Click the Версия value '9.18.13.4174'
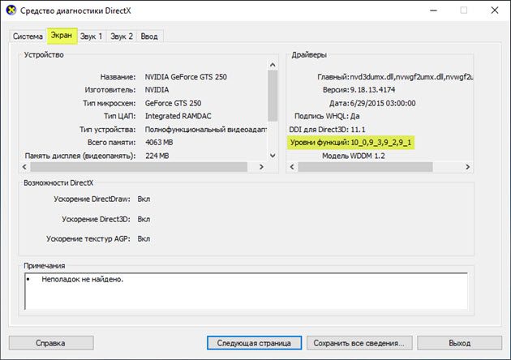The width and height of the screenshot is (511, 360). coord(372,90)
